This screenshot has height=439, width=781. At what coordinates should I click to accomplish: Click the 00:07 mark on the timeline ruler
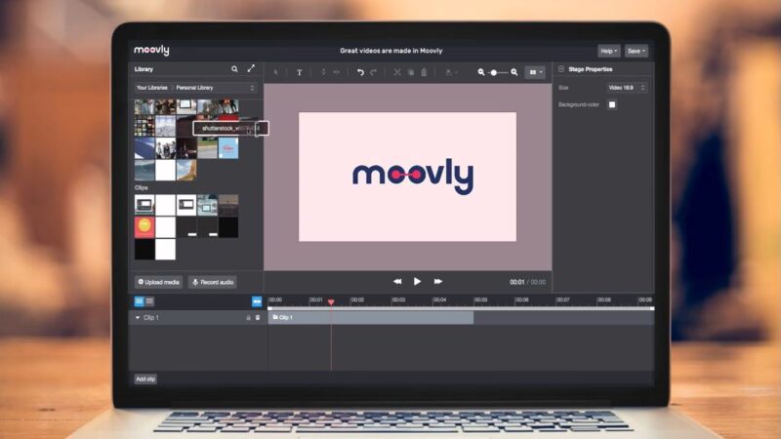click(x=563, y=299)
